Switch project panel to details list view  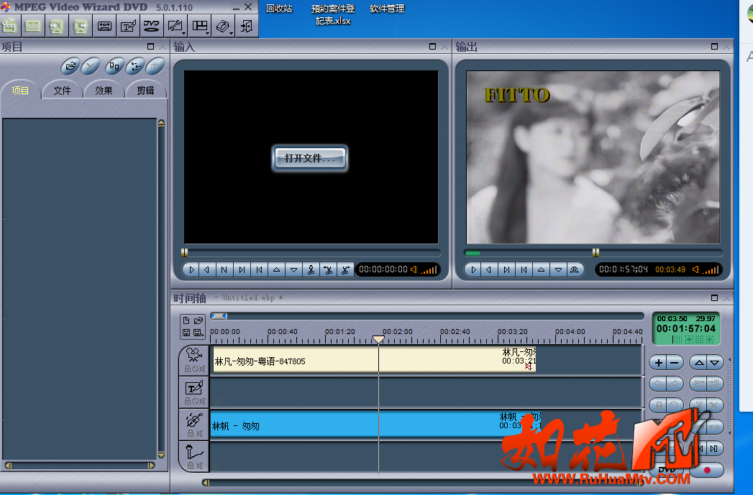(155, 66)
